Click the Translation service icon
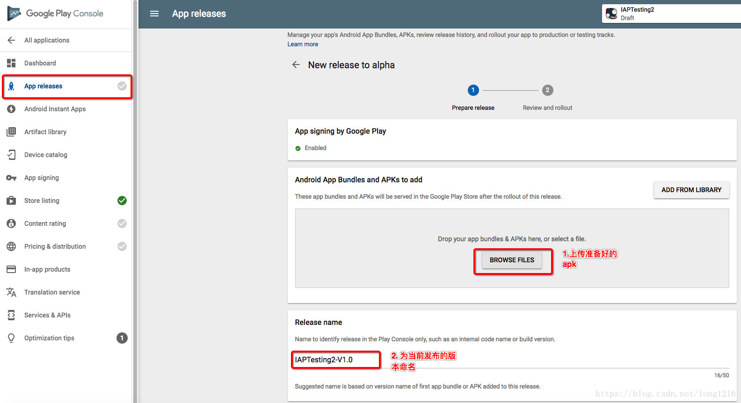 [x=11, y=292]
